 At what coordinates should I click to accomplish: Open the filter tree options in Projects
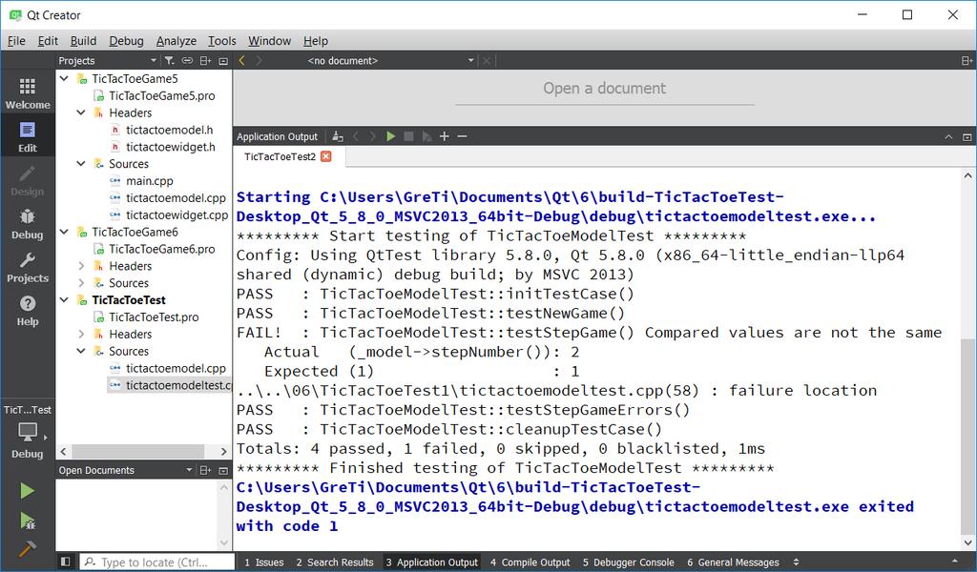[169, 60]
